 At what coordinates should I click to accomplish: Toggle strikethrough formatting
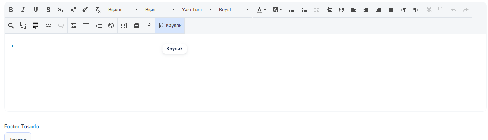point(48,10)
